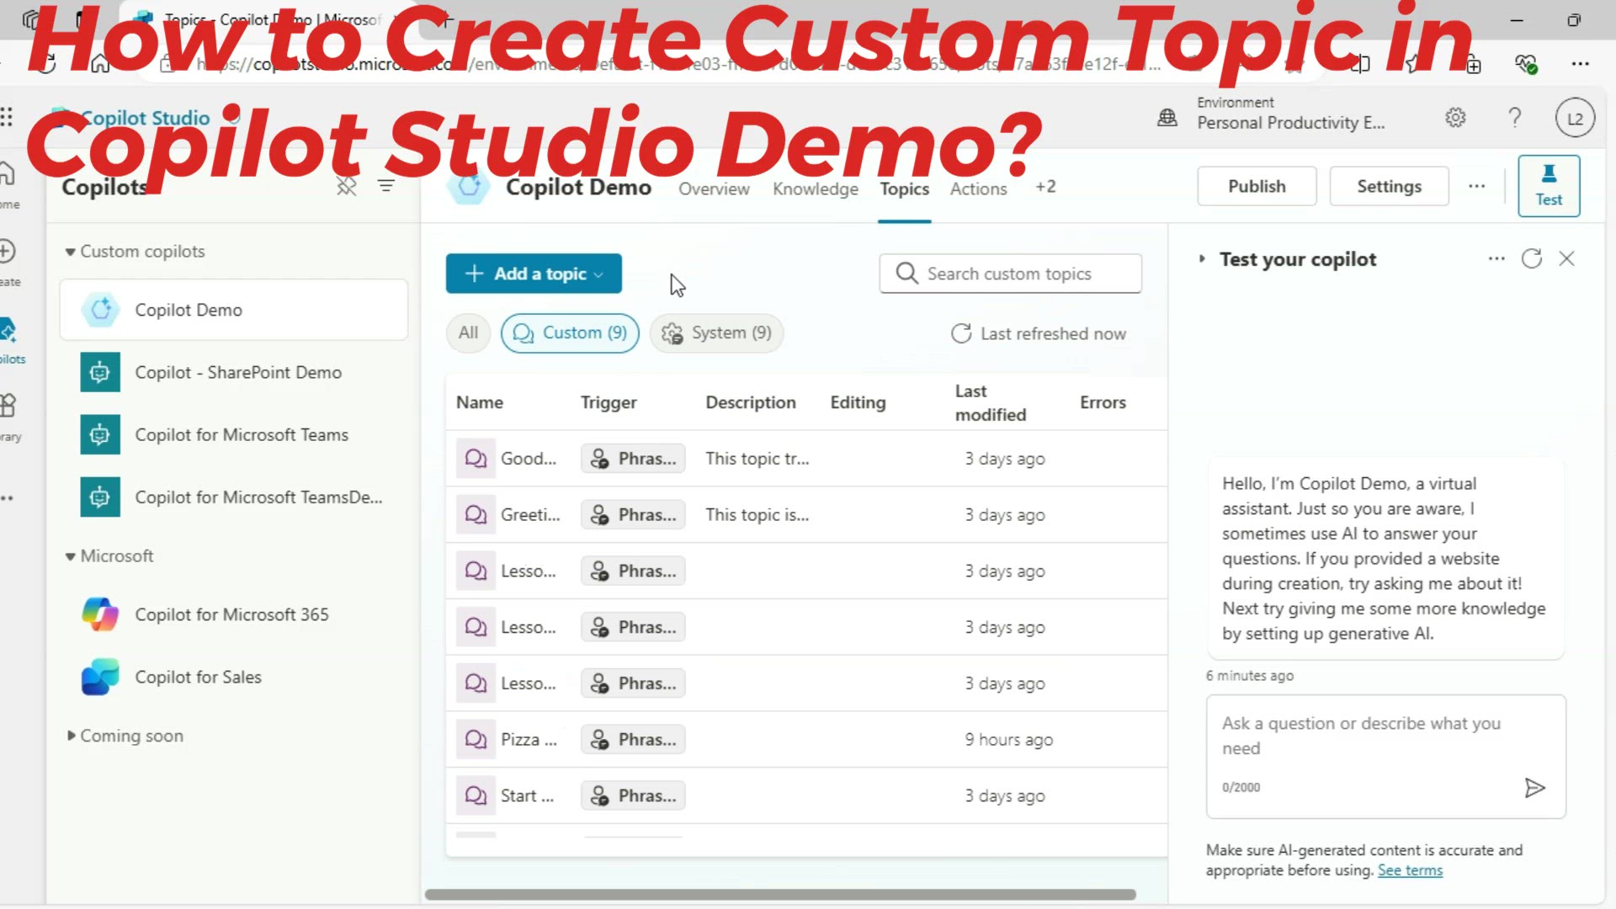
Task: Click the filter icon in Copilots panel
Action: tap(386, 186)
